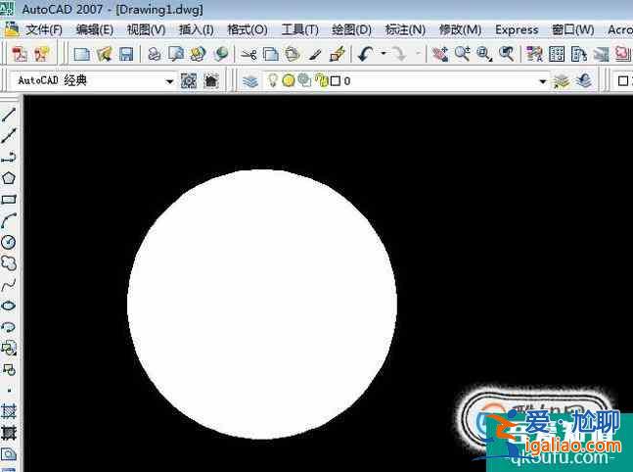Click the Make Block tool
The image size is (633, 472).
(9, 369)
